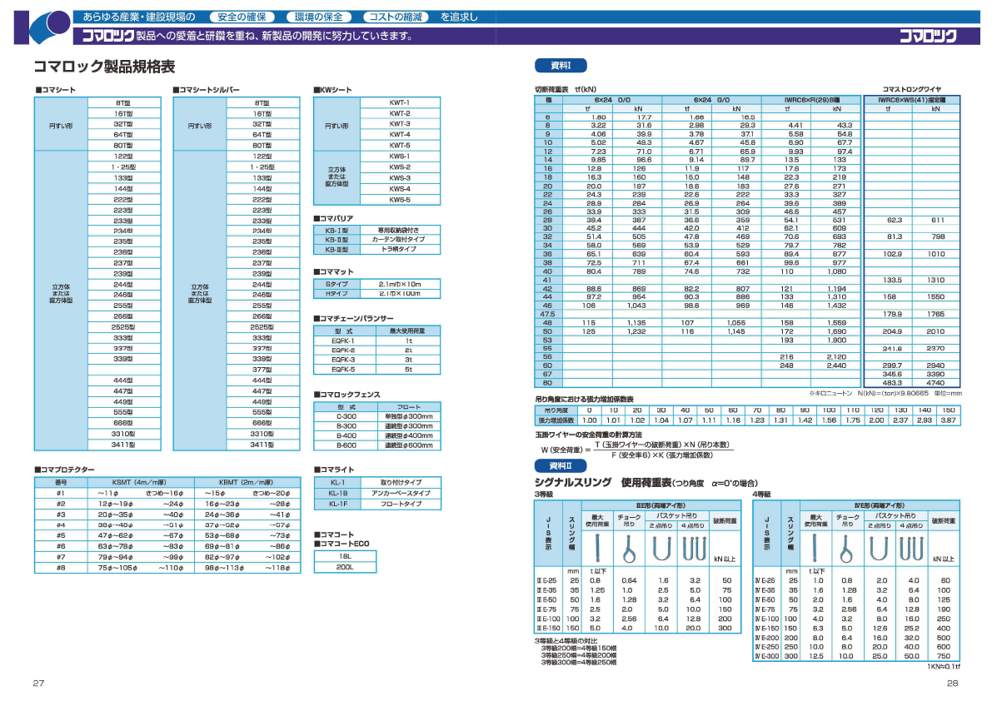
Task: Click the EQFK-1 cell
Action: pyautogui.click(x=343, y=341)
